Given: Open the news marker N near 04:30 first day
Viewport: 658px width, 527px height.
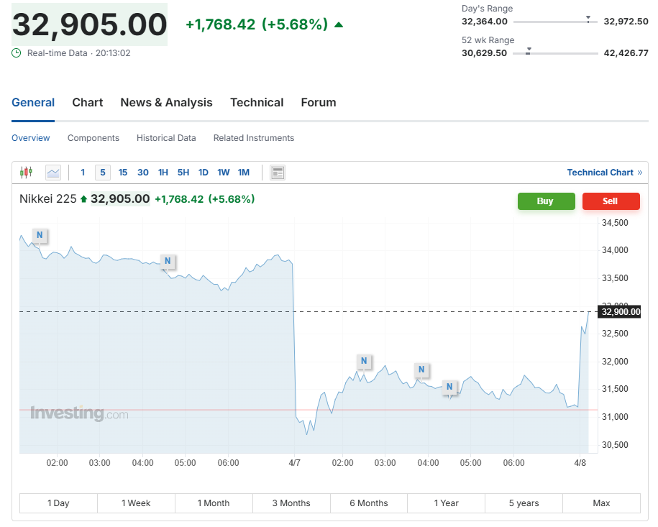Looking at the screenshot, I should point(168,261).
